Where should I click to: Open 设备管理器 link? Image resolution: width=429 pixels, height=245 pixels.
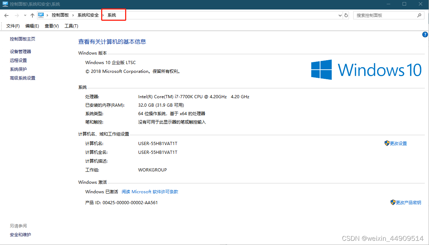coord(20,51)
